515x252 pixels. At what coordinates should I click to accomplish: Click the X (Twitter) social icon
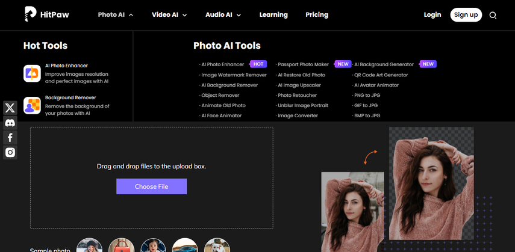click(10, 108)
